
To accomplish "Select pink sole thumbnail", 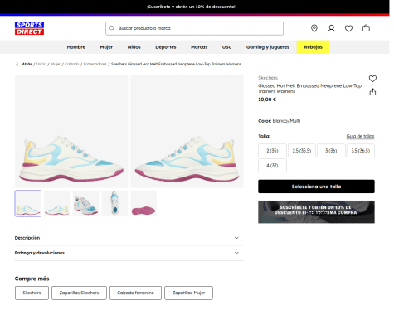I will [x=143, y=204].
